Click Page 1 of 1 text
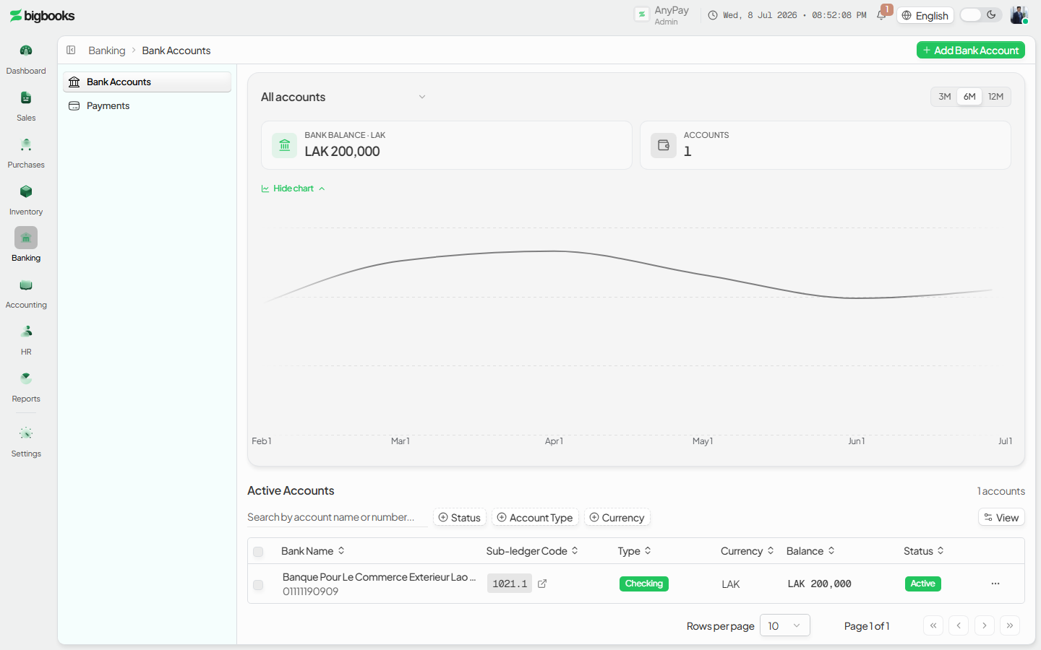The width and height of the screenshot is (1041, 650). [867, 626]
